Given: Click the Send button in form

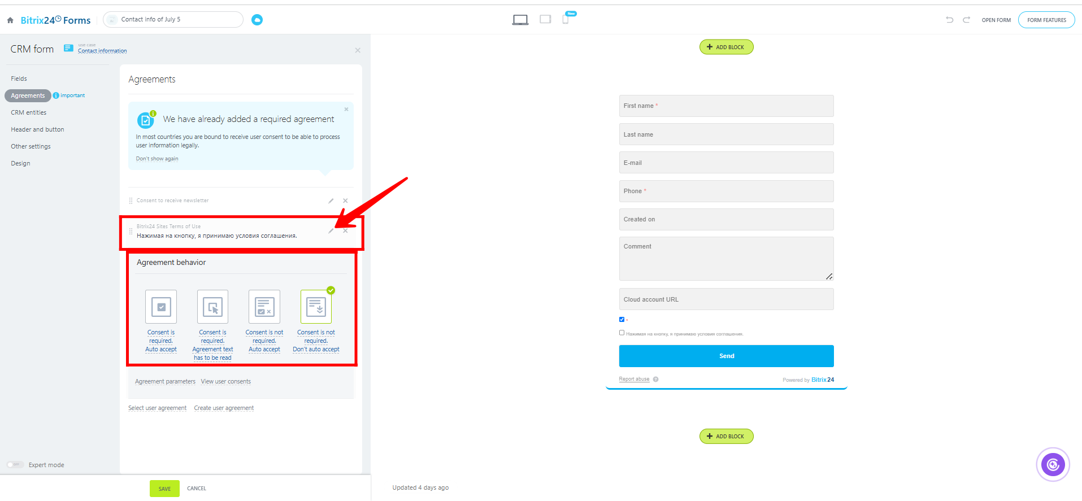Looking at the screenshot, I should 726,356.
